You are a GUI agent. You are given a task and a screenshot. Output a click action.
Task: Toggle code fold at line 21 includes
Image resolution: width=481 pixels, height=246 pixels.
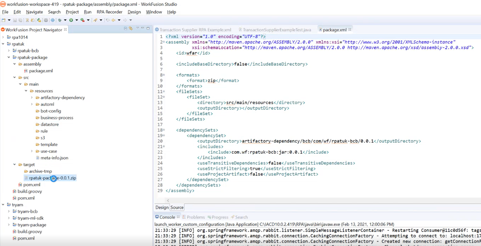(164, 146)
